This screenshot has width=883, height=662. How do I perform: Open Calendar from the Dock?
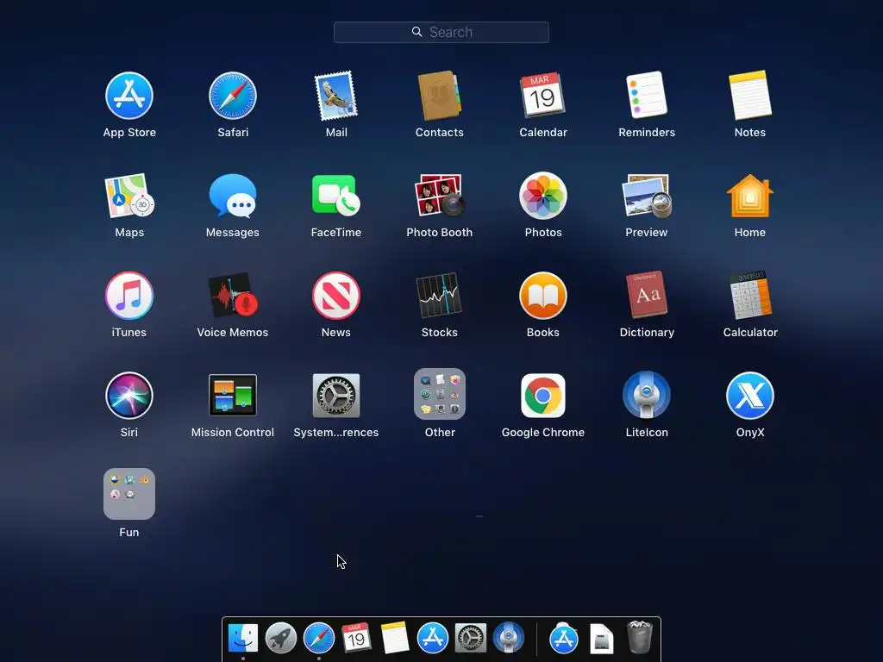[x=356, y=638]
